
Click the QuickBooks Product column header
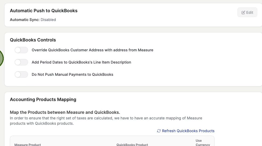click(x=132, y=145)
